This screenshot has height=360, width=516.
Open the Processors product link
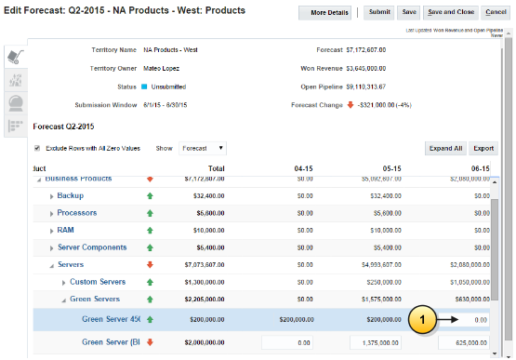pyautogui.click(x=77, y=213)
